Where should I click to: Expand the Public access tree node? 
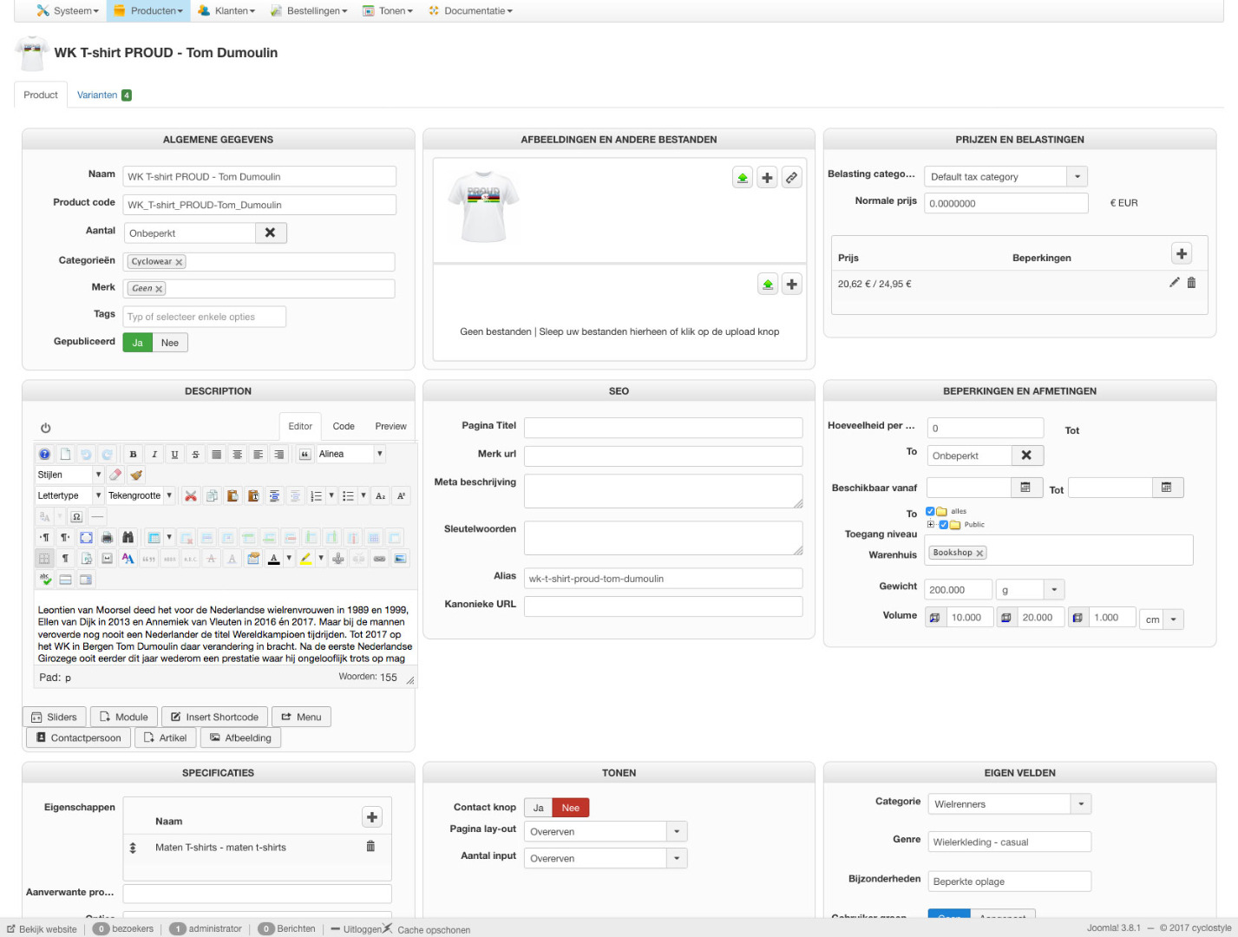(x=931, y=524)
